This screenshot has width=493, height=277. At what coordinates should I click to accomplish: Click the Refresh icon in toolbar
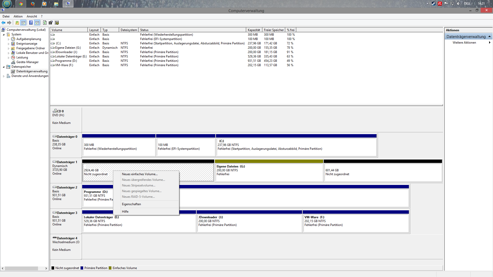click(x=45, y=23)
